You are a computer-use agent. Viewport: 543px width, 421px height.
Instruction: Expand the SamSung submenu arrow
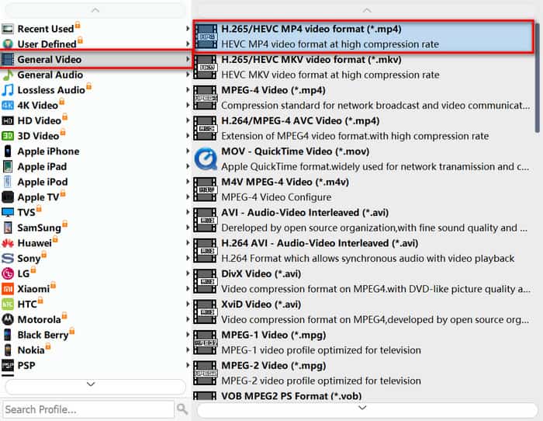188,228
